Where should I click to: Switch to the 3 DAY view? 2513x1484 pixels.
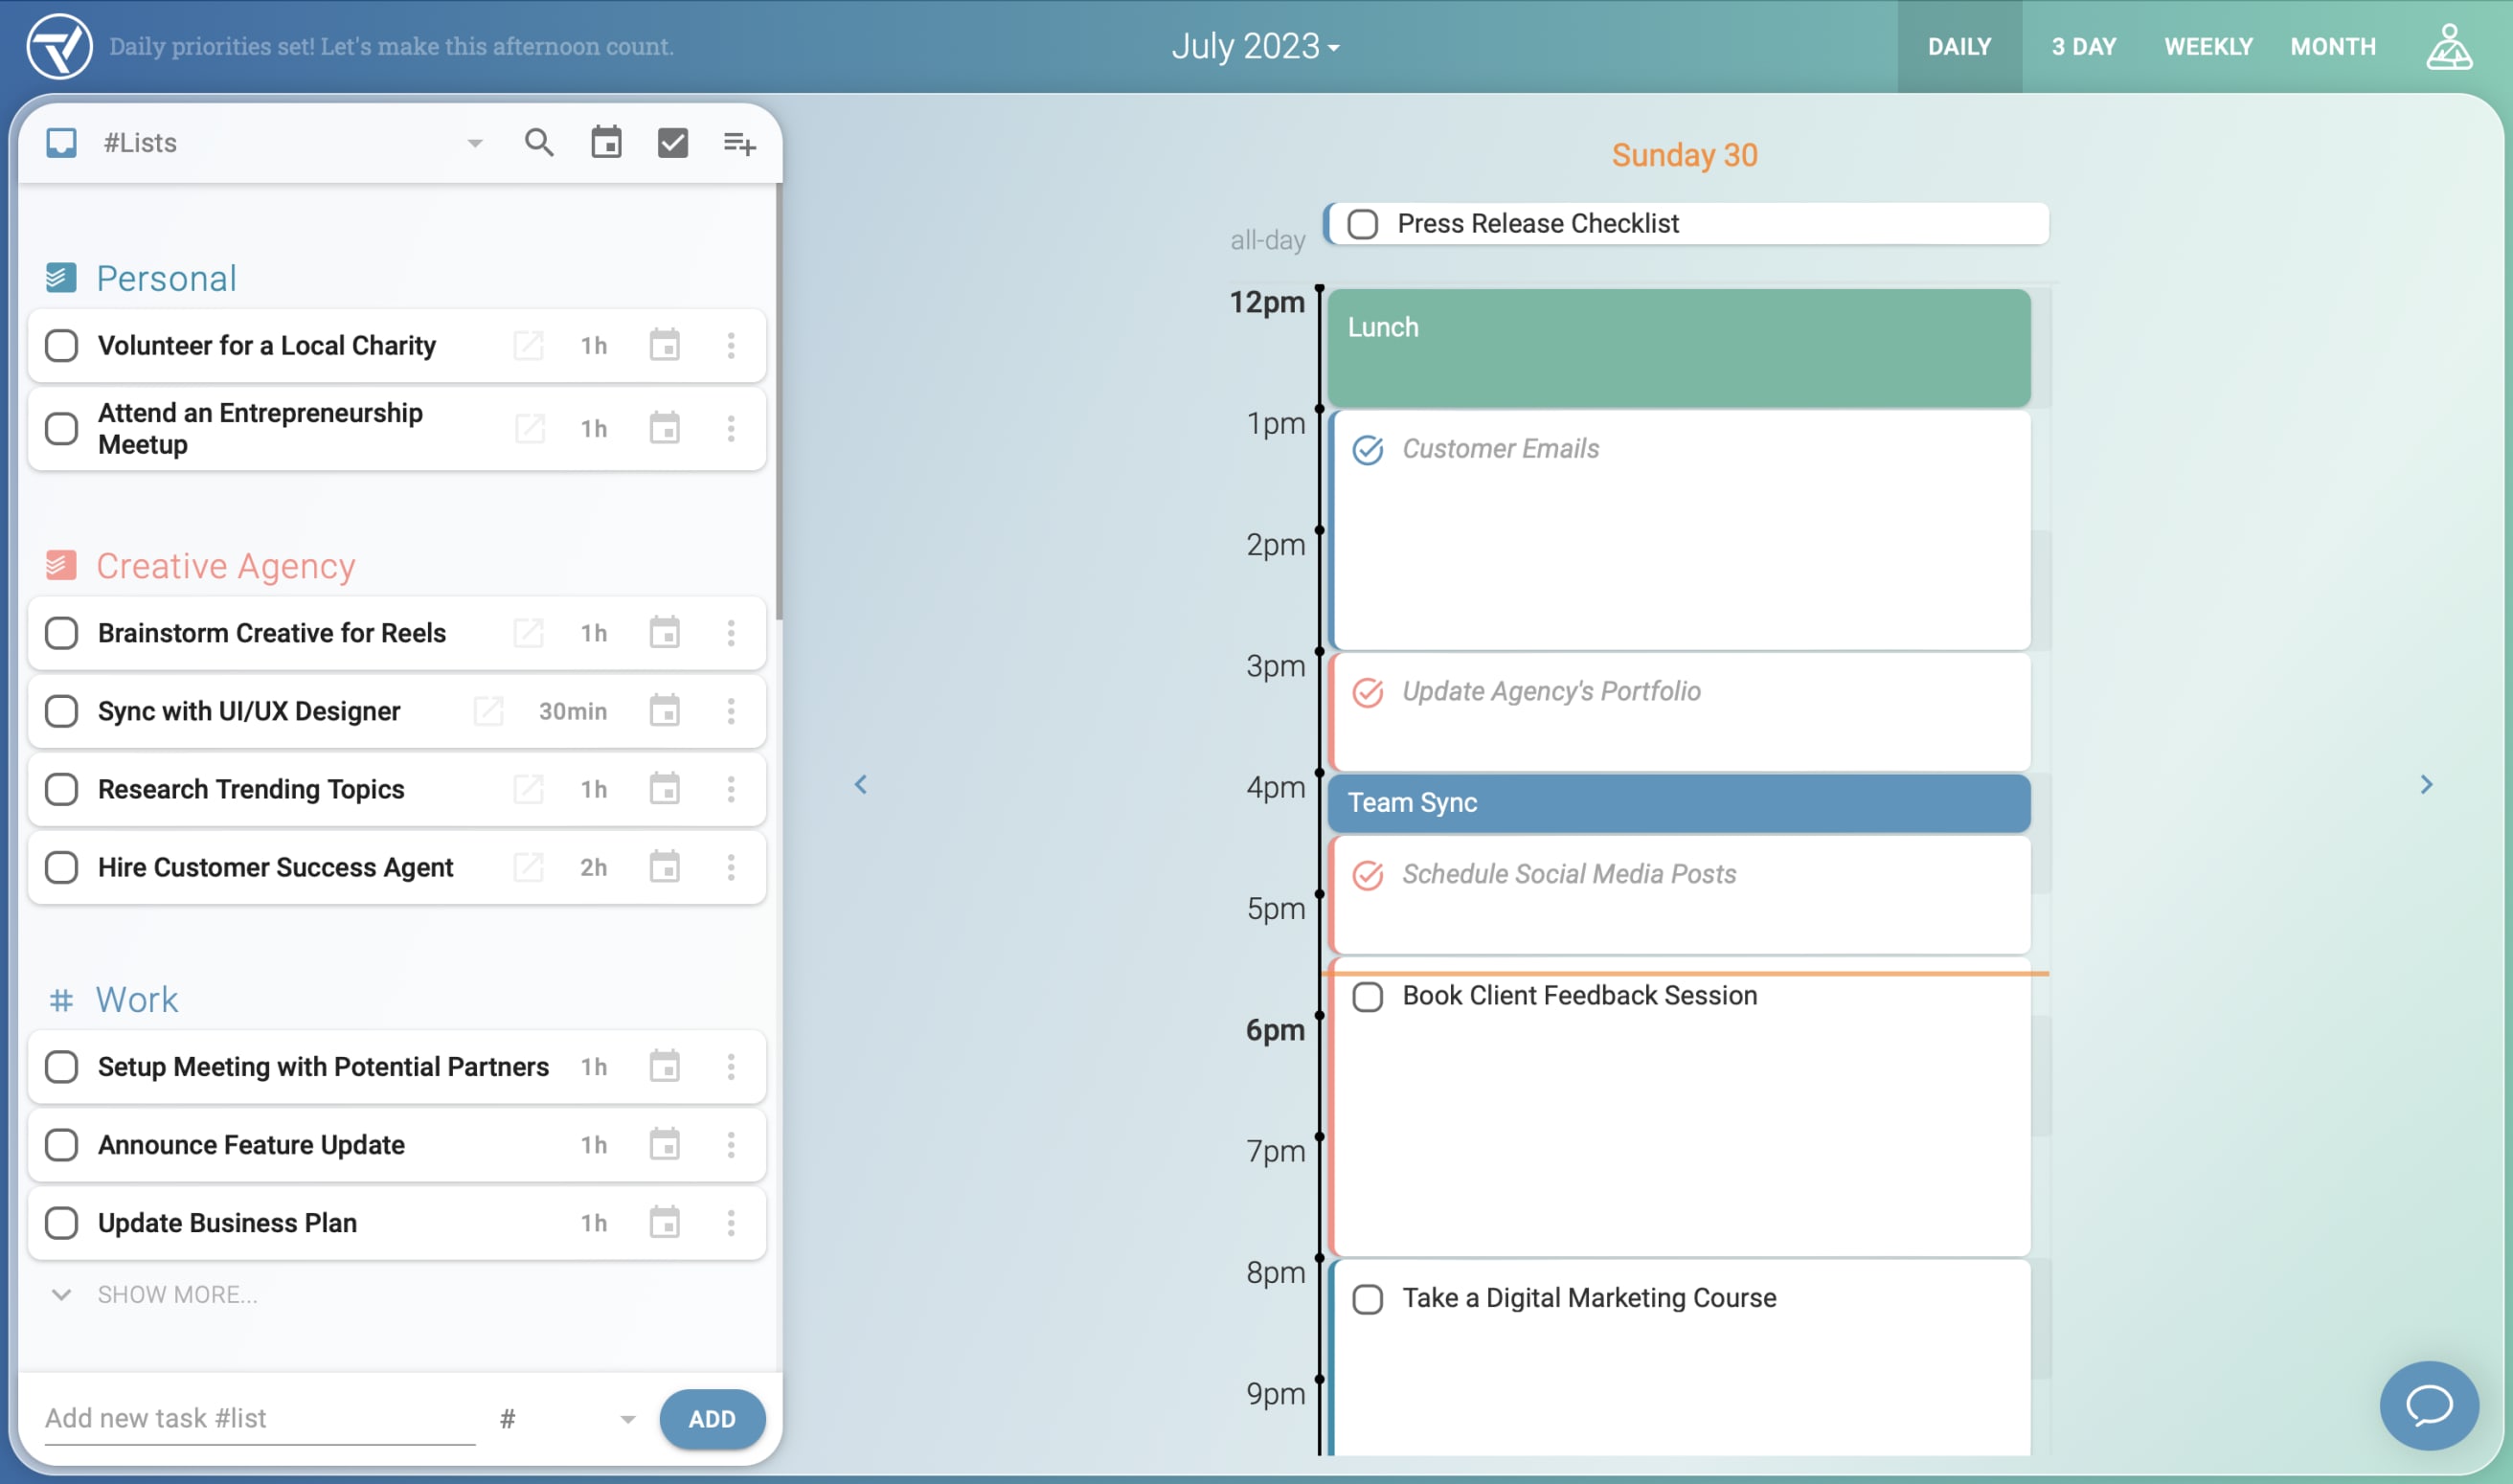click(x=2083, y=47)
